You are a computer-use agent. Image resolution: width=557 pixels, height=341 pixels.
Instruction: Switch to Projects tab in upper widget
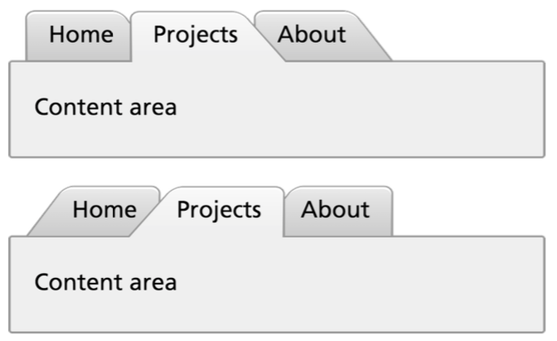196,36
